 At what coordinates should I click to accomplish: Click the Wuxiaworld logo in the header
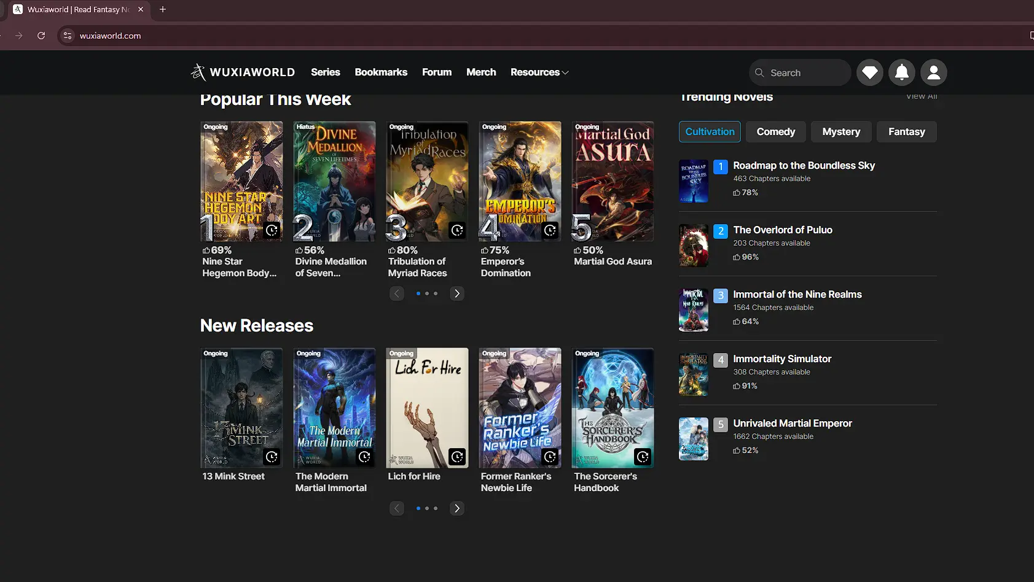[x=243, y=72]
